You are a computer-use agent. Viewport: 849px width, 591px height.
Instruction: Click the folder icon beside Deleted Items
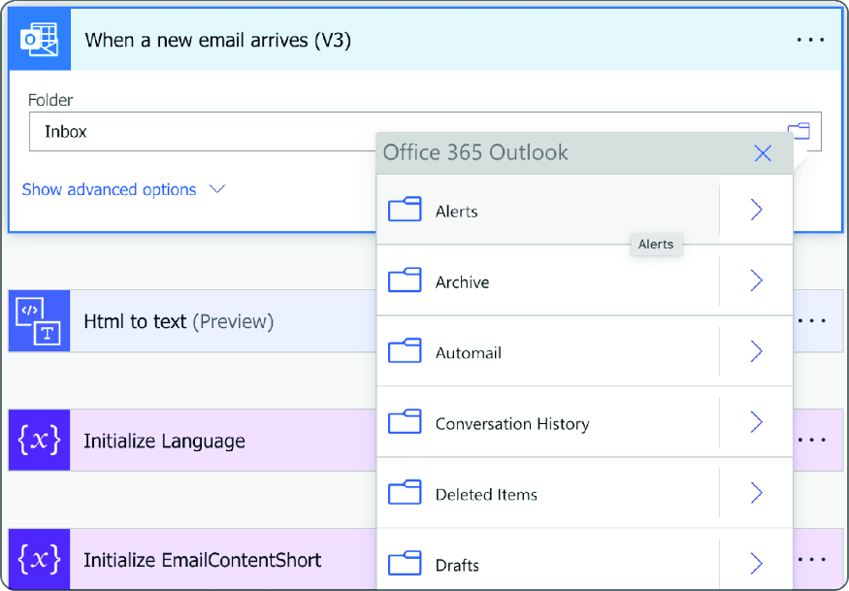[x=405, y=492]
